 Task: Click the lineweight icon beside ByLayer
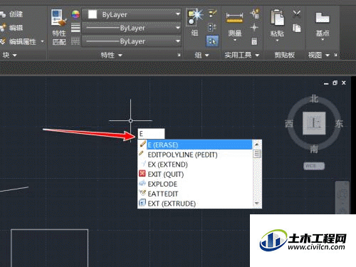[x=75, y=28]
